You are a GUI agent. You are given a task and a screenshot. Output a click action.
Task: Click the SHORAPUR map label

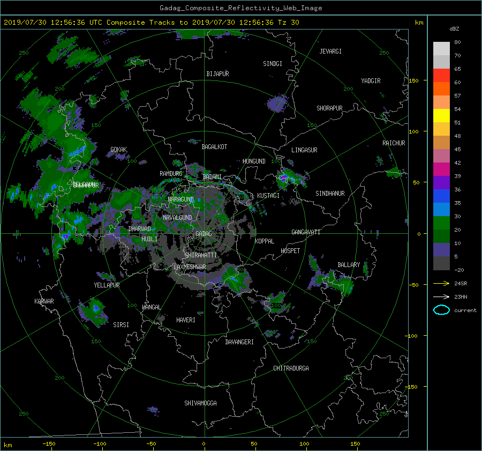329,108
